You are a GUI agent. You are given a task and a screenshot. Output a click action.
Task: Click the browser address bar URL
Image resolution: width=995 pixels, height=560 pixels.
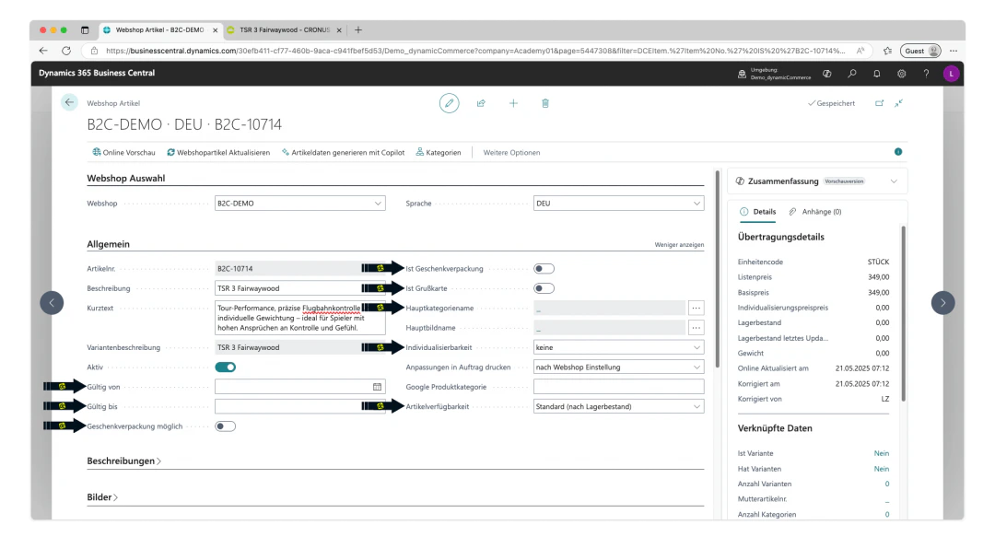click(474, 51)
